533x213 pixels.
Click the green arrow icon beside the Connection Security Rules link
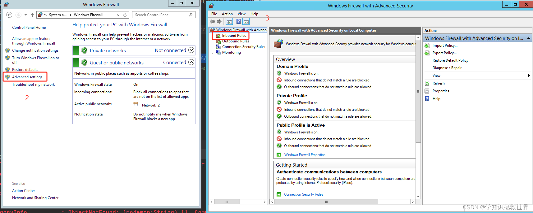(279, 194)
